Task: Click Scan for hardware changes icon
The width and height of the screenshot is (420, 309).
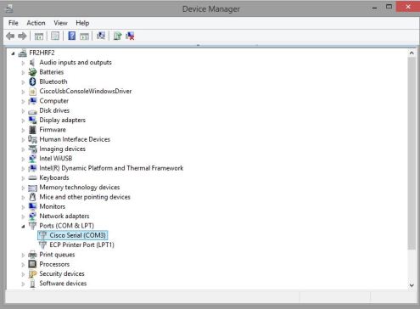Action: 101,36
